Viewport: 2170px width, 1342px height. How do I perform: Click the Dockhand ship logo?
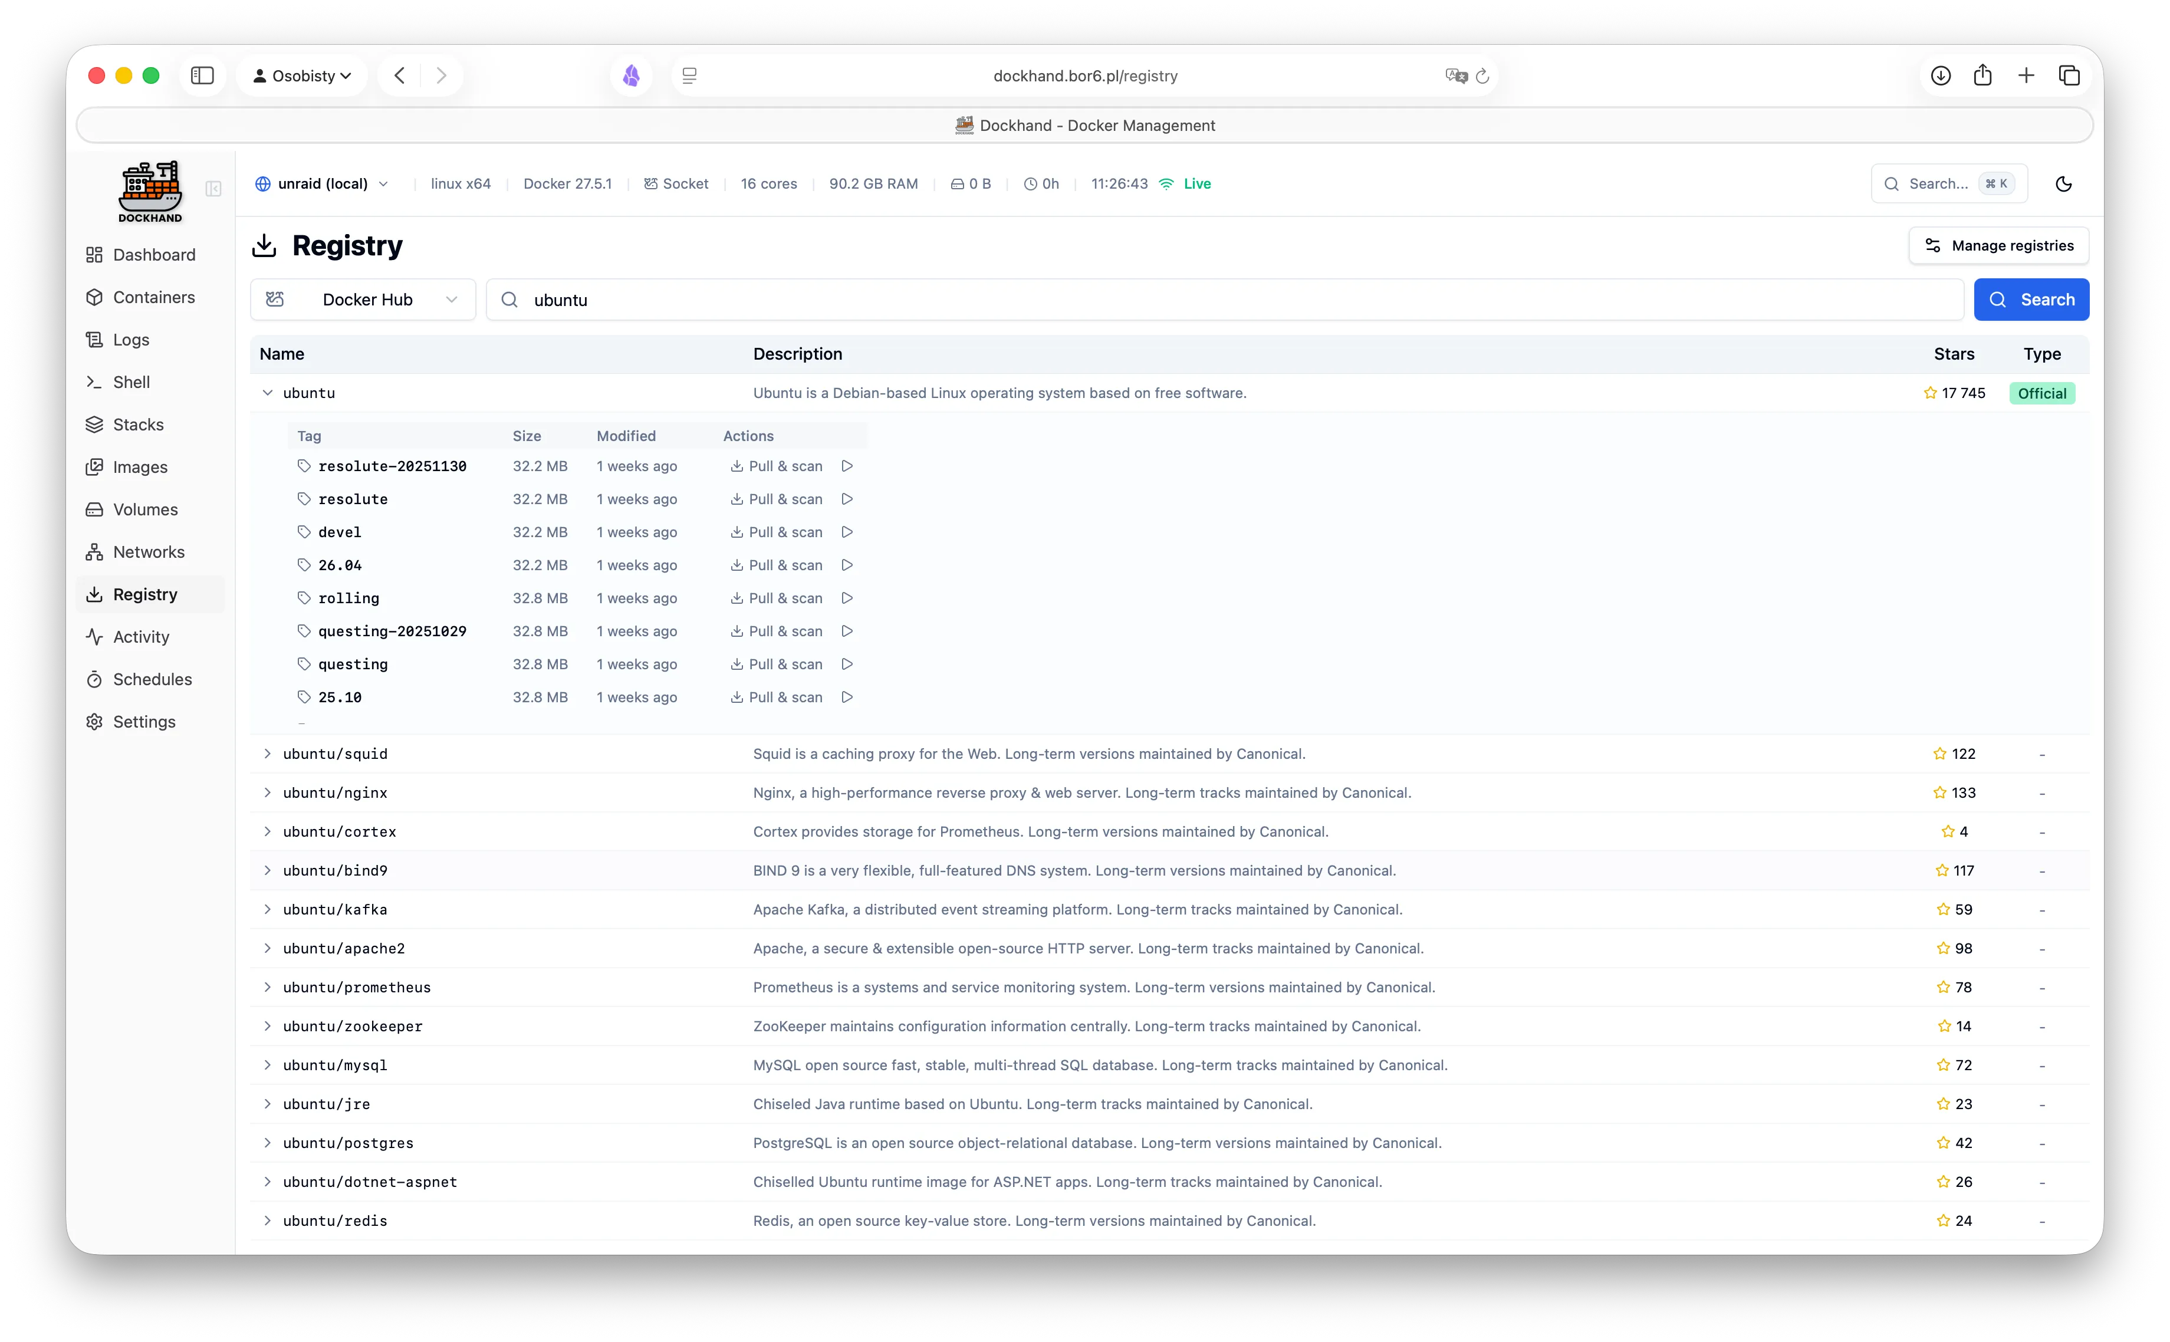click(149, 189)
